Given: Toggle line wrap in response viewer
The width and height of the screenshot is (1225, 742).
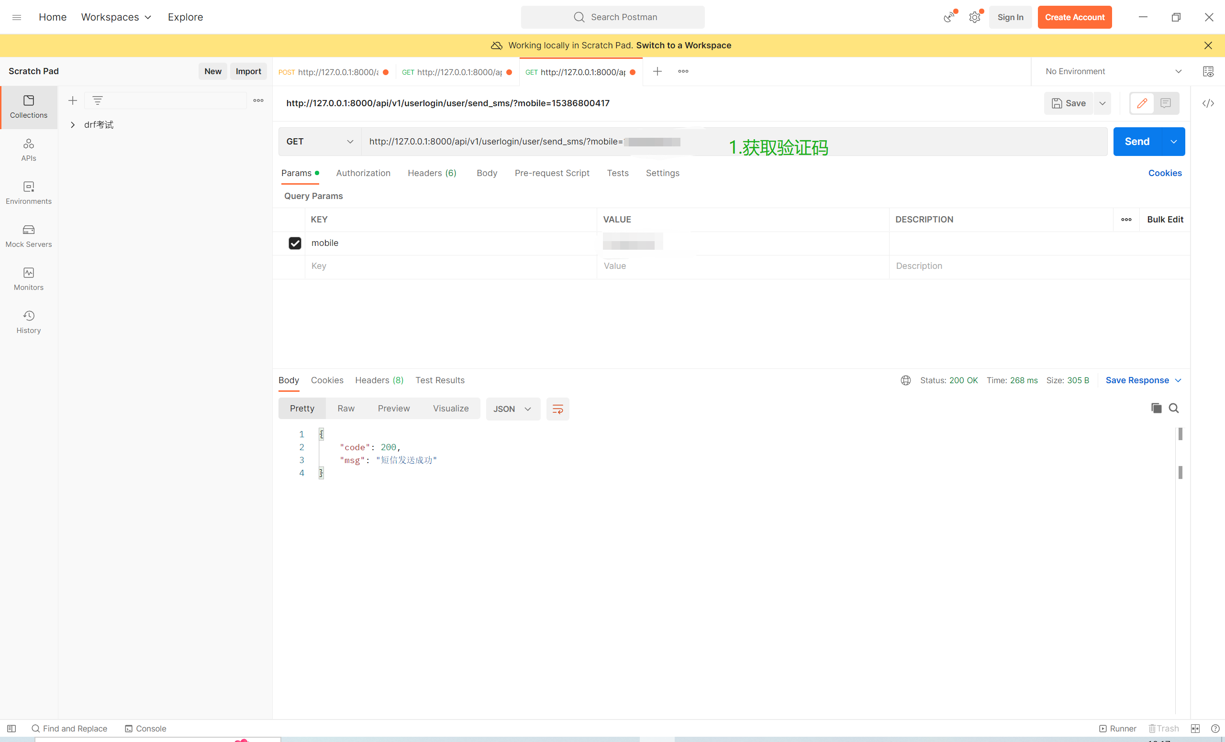Looking at the screenshot, I should 557,409.
